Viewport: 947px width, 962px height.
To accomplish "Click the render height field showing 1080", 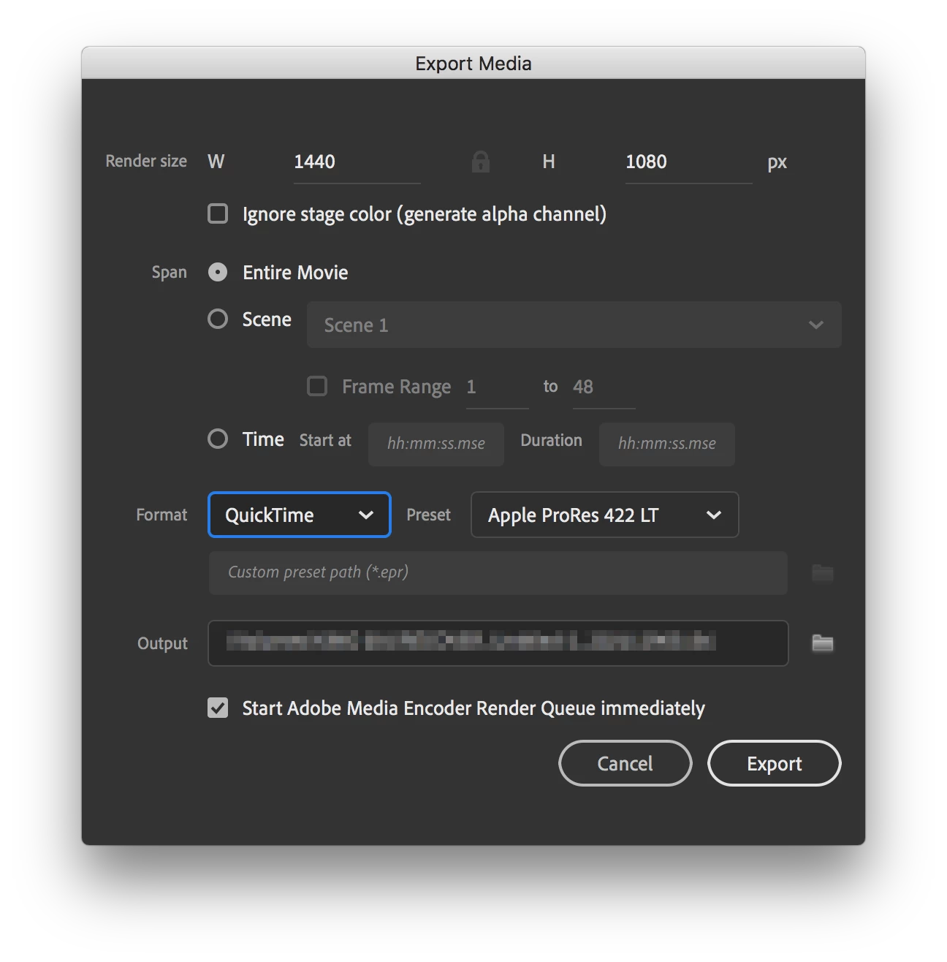I will [x=688, y=162].
